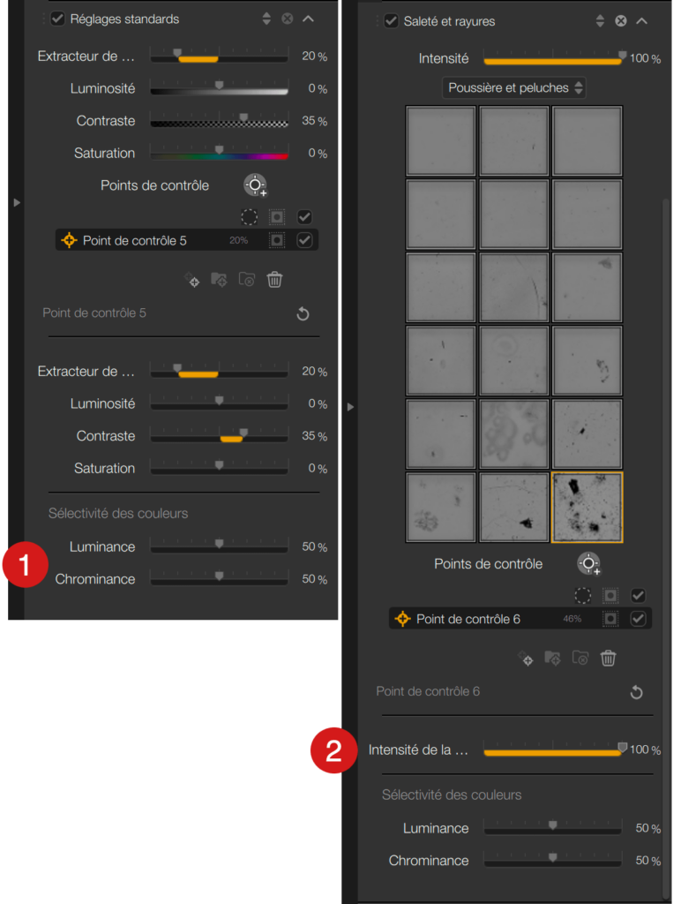Screen dimensions: 681x904
Task: Remove the Réglages standards filter
Action: click(x=287, y=19)
